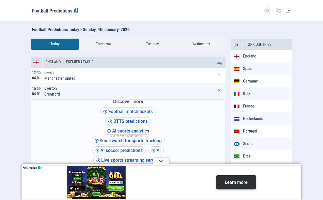
Task: Open the hamburger menu in header
Action: [288, 11]
